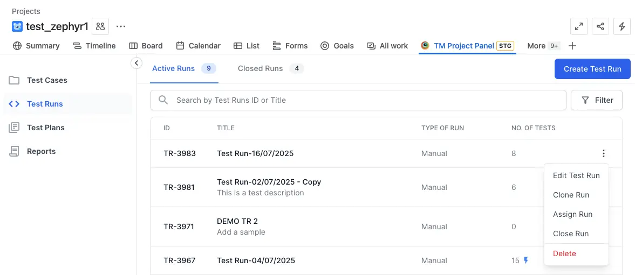Open Reports from the left sidebar

click(x=41, y=151)
